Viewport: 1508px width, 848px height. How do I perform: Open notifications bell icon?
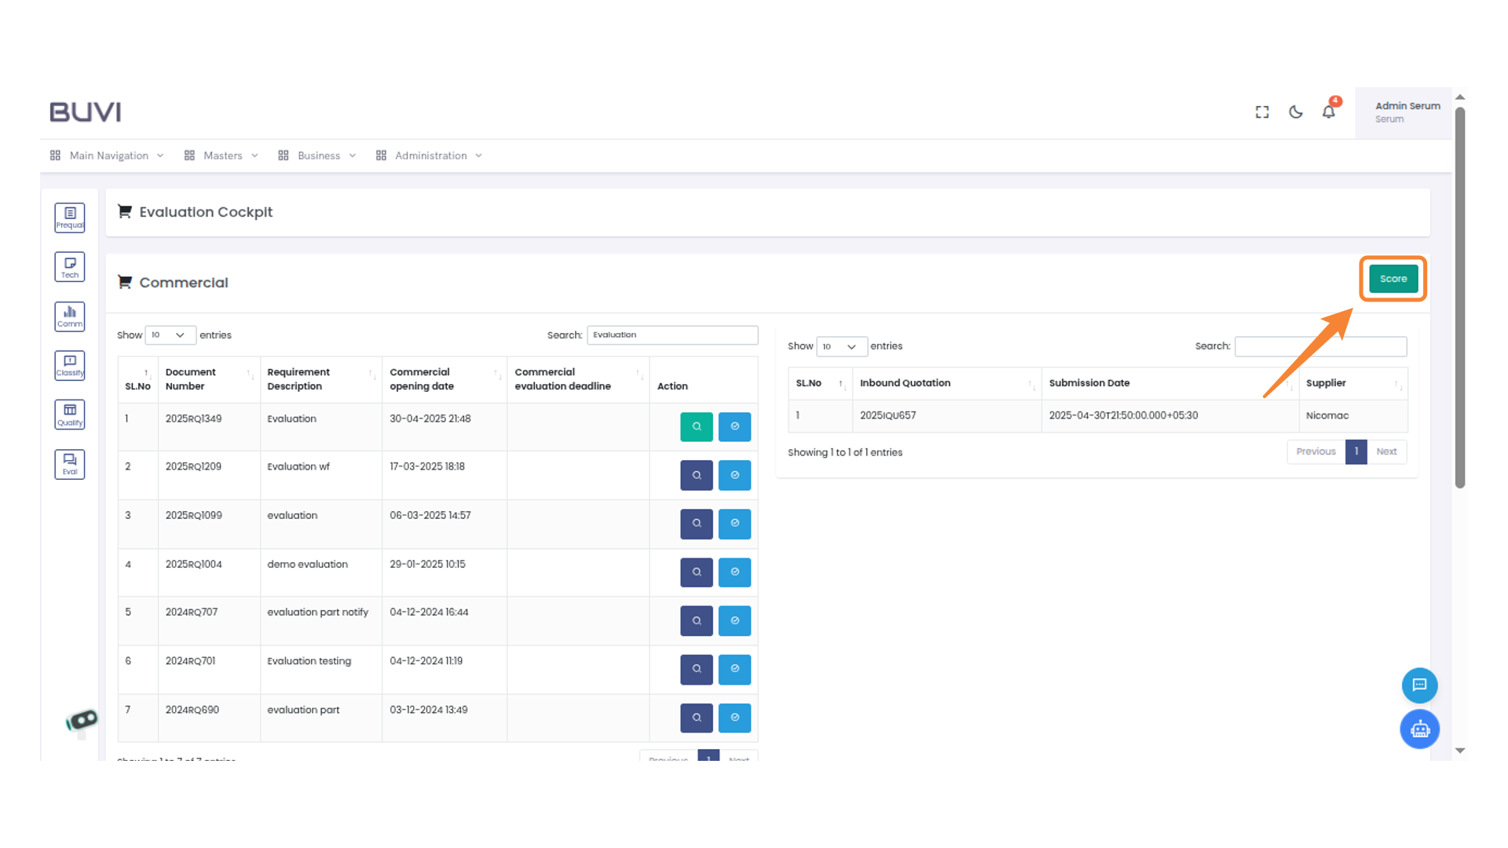[1328, 112]
